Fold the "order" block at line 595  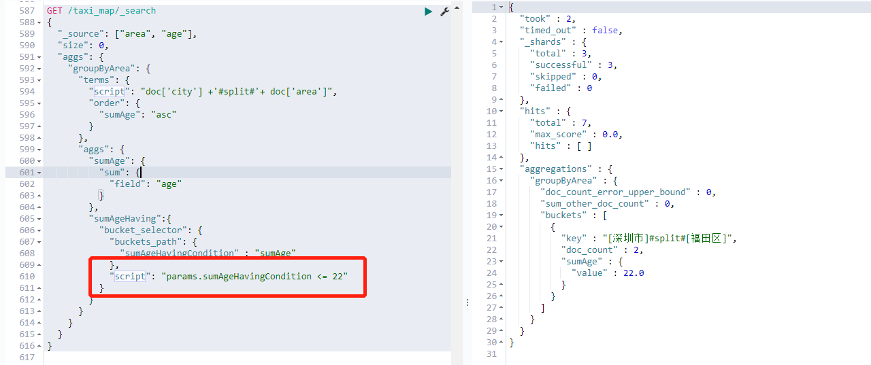[38, 103]
